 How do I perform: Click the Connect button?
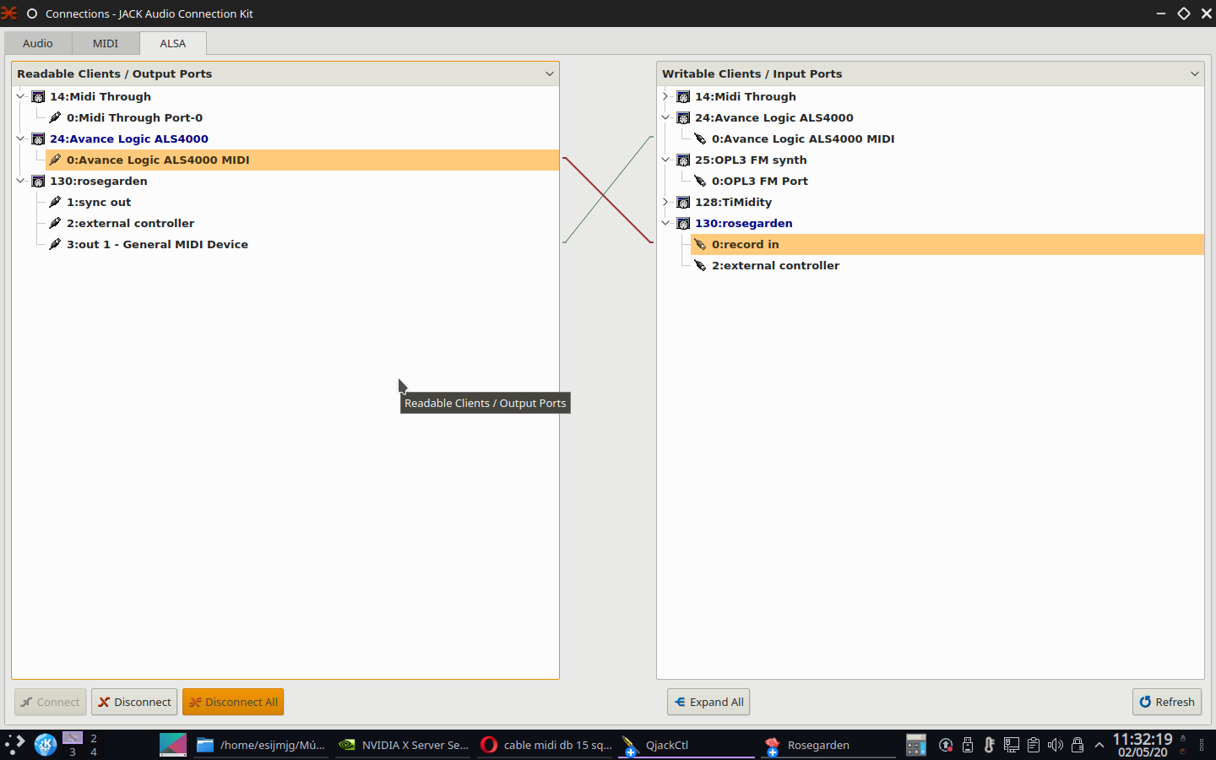point(51,702)
